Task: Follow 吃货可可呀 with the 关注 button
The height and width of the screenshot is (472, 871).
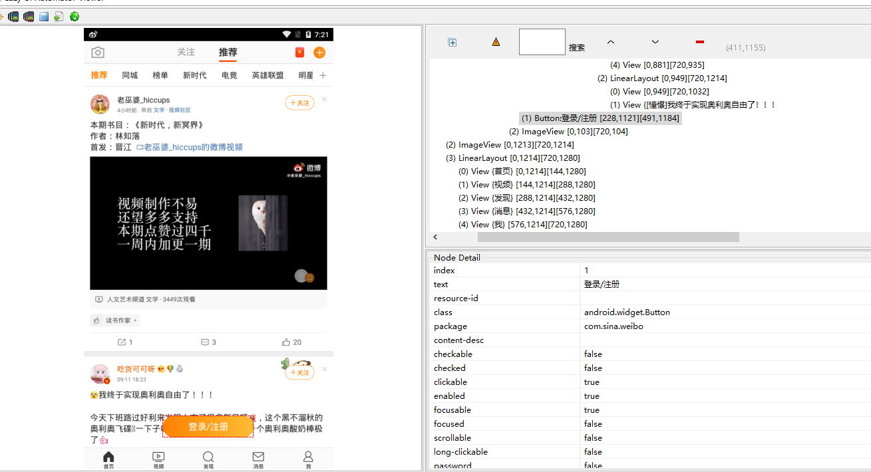Action: [299, 373]
